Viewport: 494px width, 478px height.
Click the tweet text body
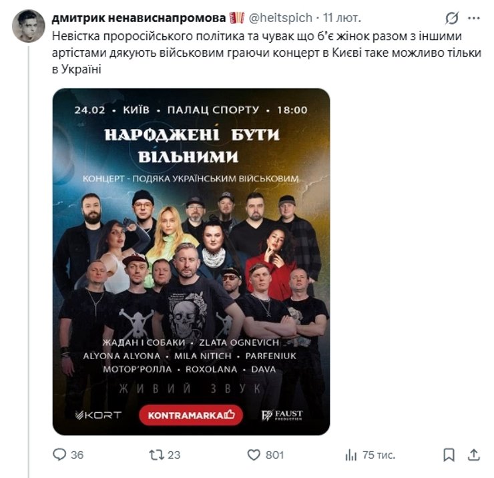click(x=266, y=53)
